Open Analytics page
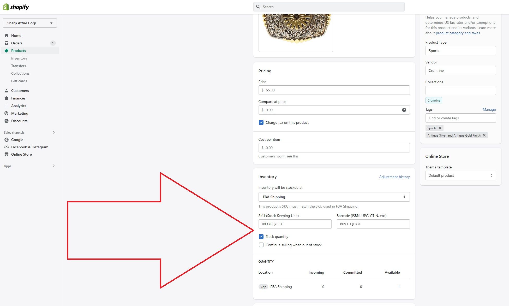The height and width of the screenshot is (306, 509). (19, 106)
